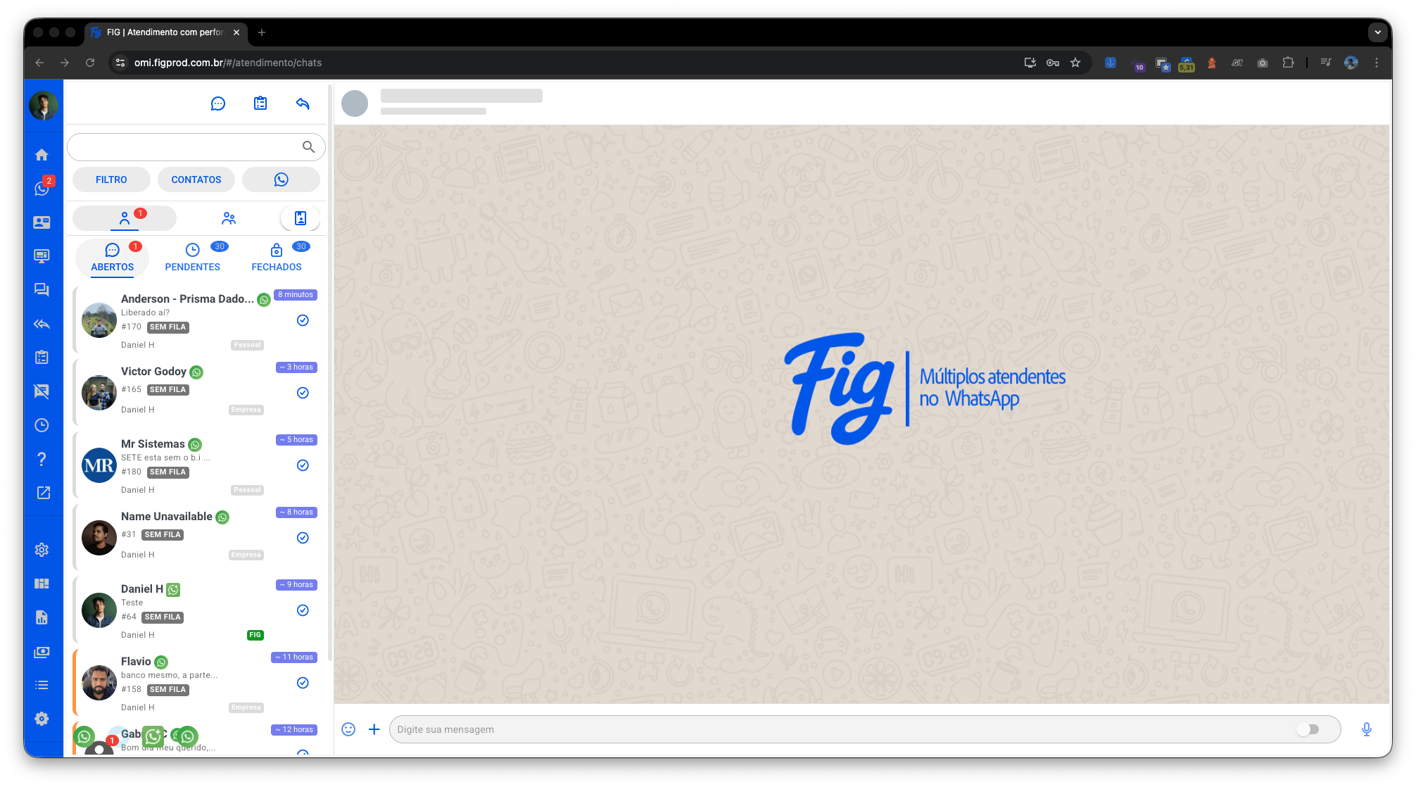Click the microphone record icon

[x=1366, y=729]
